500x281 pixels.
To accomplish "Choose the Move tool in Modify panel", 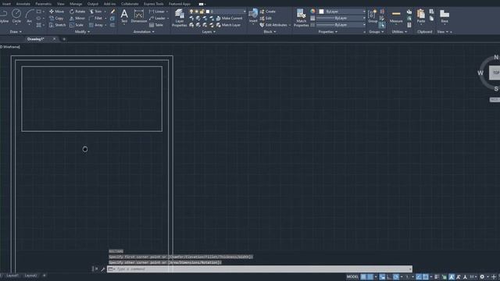I will 56,12.
